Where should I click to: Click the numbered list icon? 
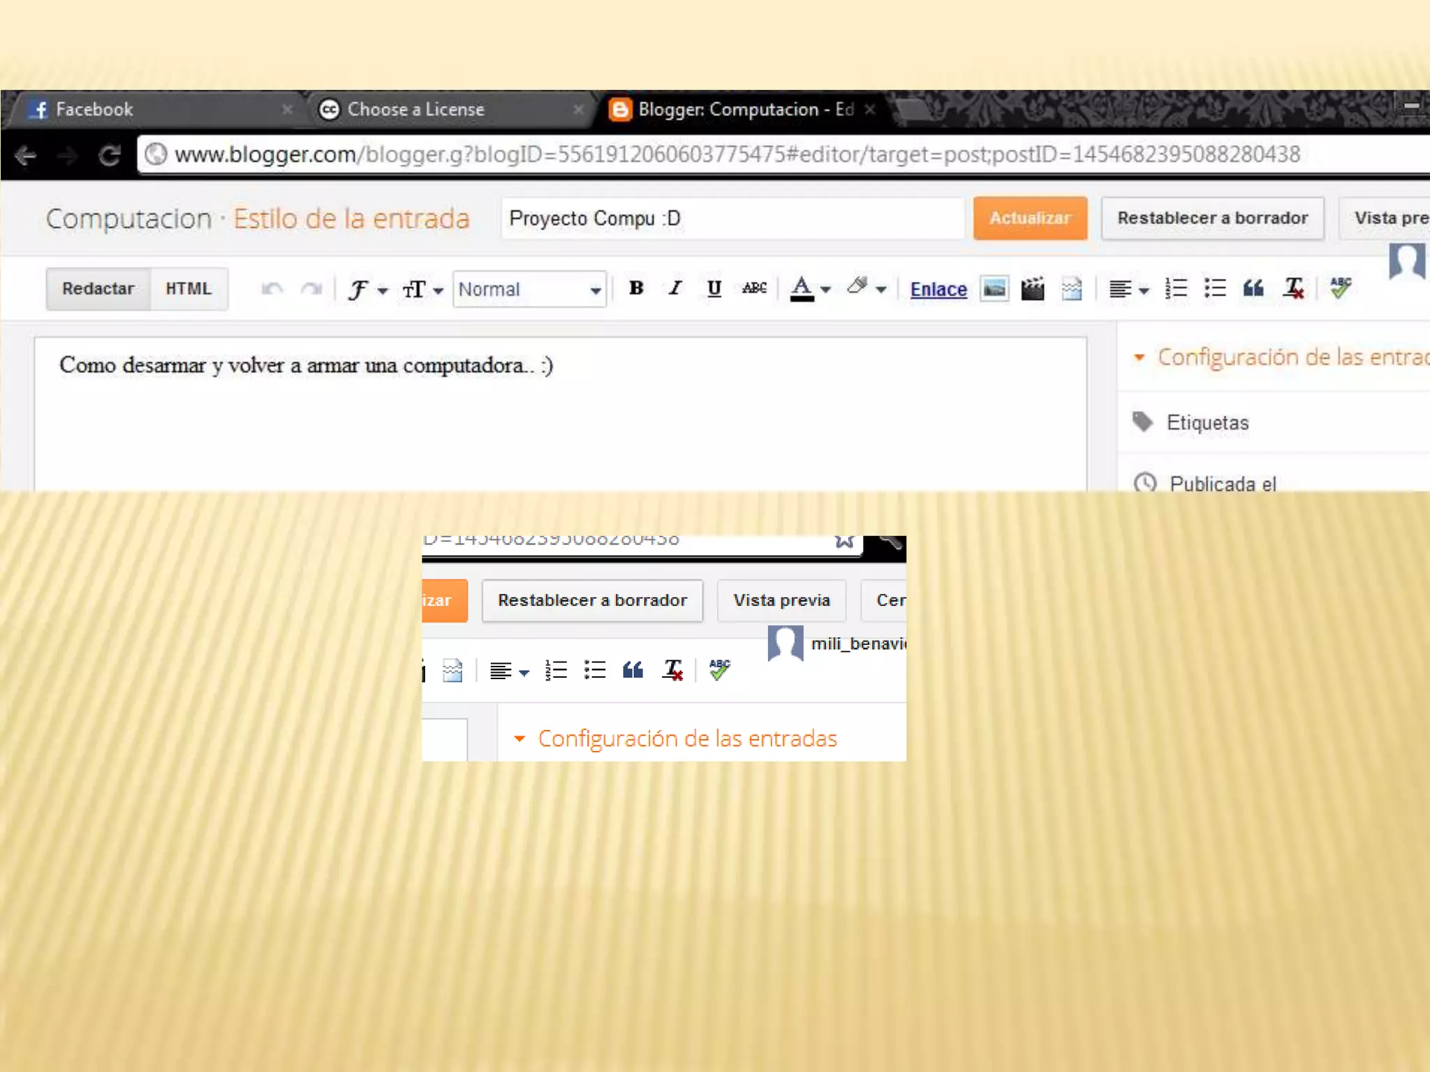click(1176, 288)
